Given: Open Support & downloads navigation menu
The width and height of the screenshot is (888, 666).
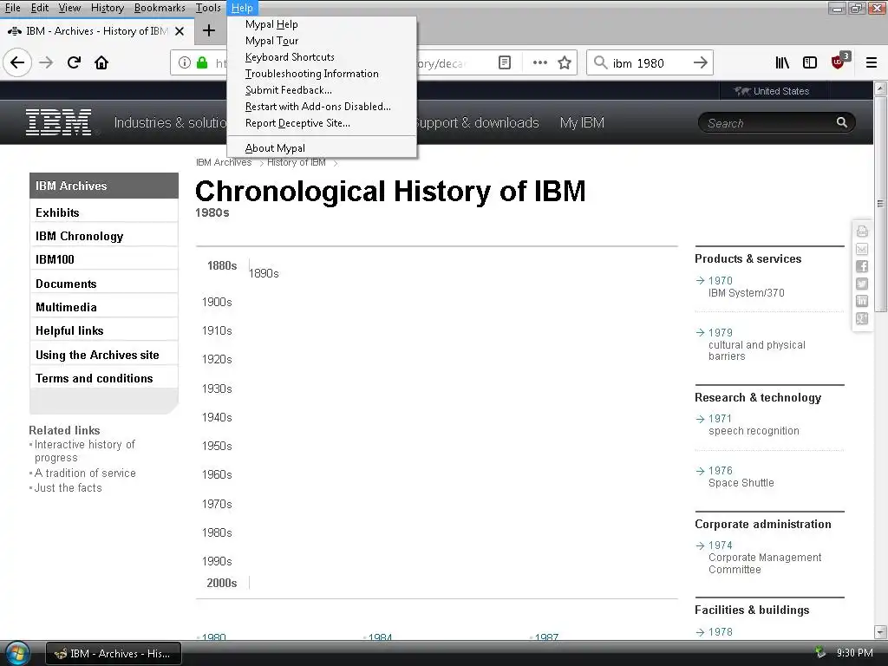Looking at the screenshot, I should [x=477, y=122].
